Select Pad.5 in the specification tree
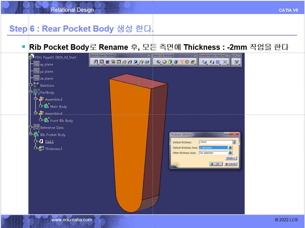Viewport: 305px width, 228px height. tap(49, 142)
